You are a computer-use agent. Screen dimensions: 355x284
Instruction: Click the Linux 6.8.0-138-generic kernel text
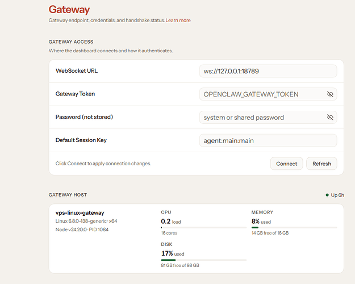86,221
